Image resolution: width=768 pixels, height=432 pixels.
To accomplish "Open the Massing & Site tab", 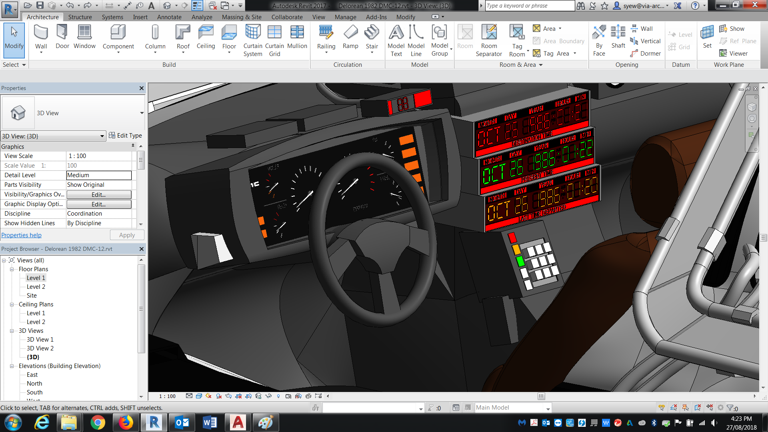I will pos(242,17).
